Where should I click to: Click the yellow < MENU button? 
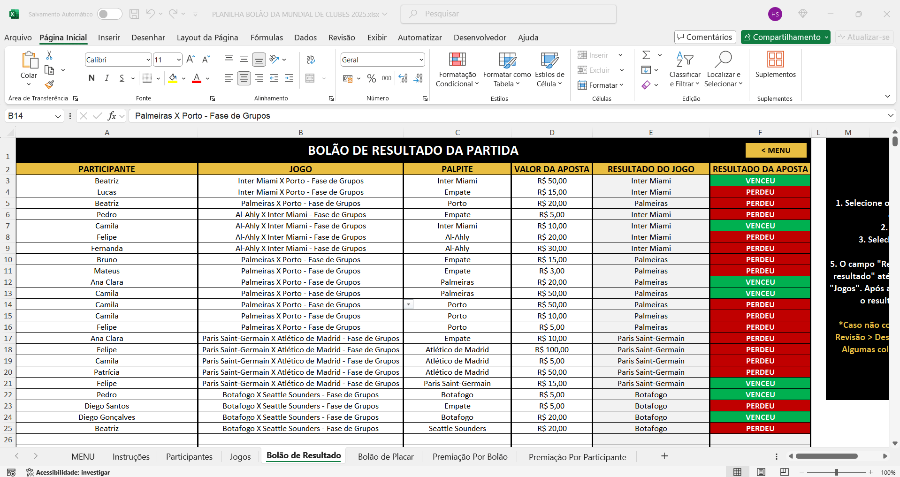tap(776, 150)
